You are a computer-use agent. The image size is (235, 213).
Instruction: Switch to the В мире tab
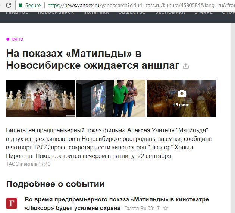click(x=203, y=13)
